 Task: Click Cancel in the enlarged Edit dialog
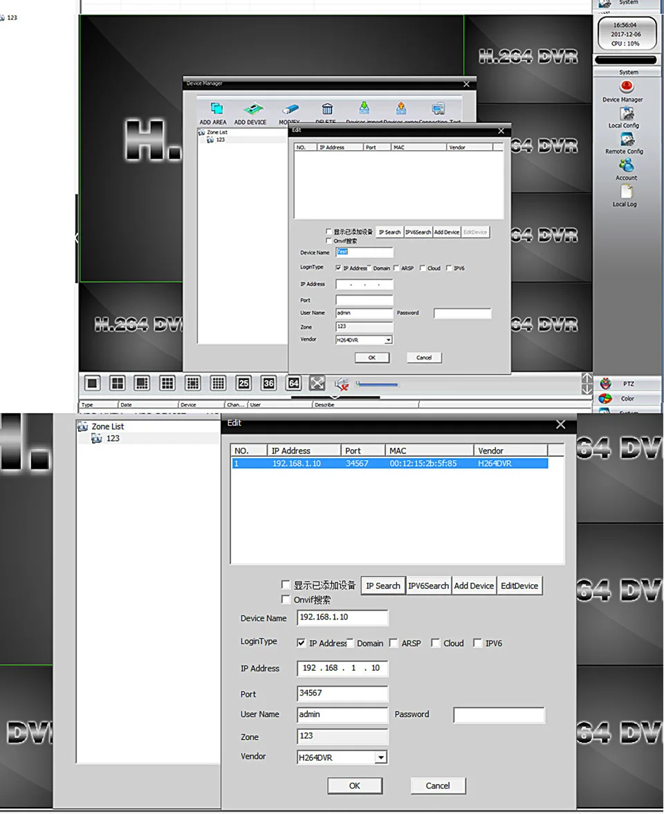(438, 786)
